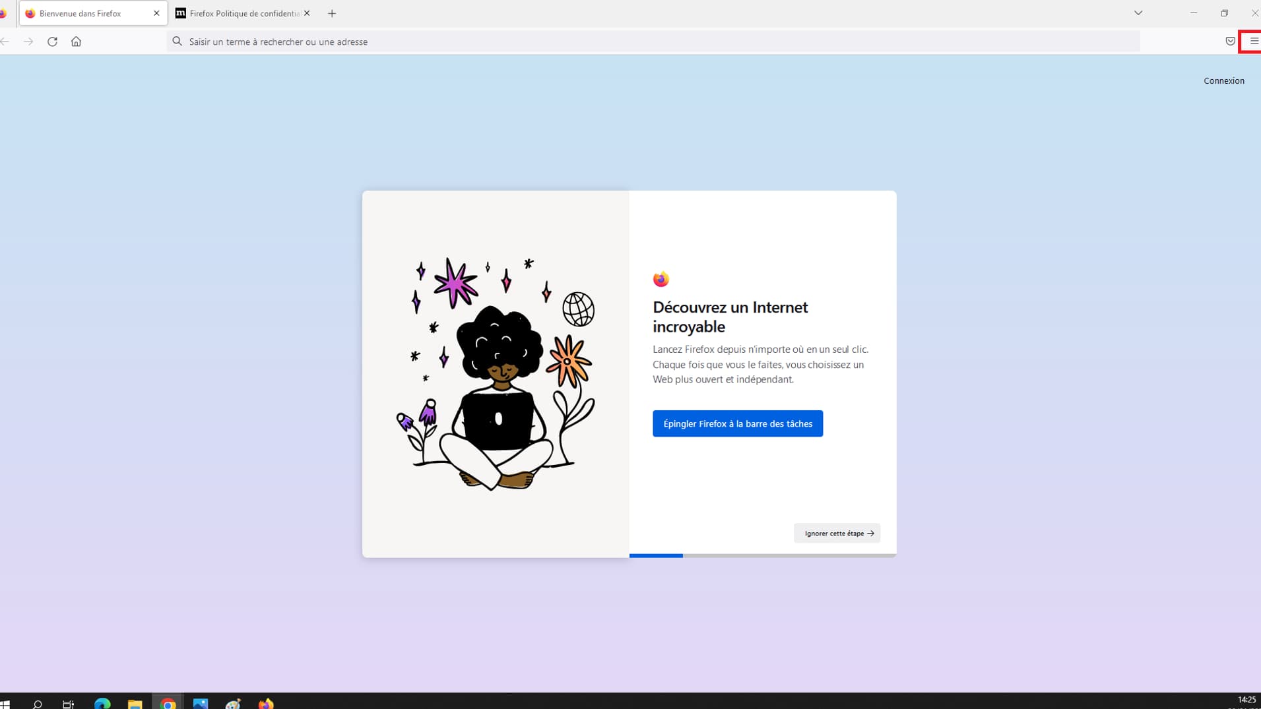Click the Firefox logo above the heading

point(661,279)
